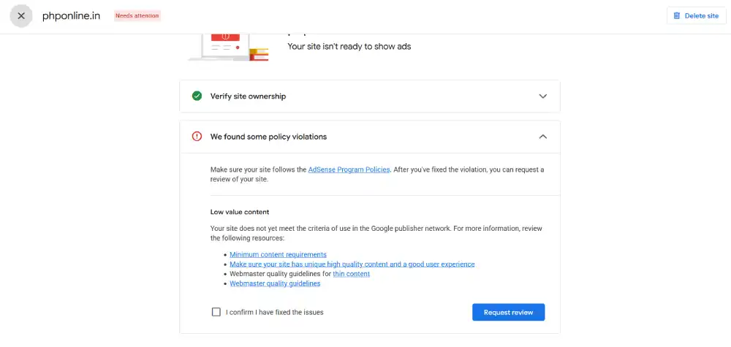Click the phponline.in site title
731x347 pixels.
coord(72,16)
